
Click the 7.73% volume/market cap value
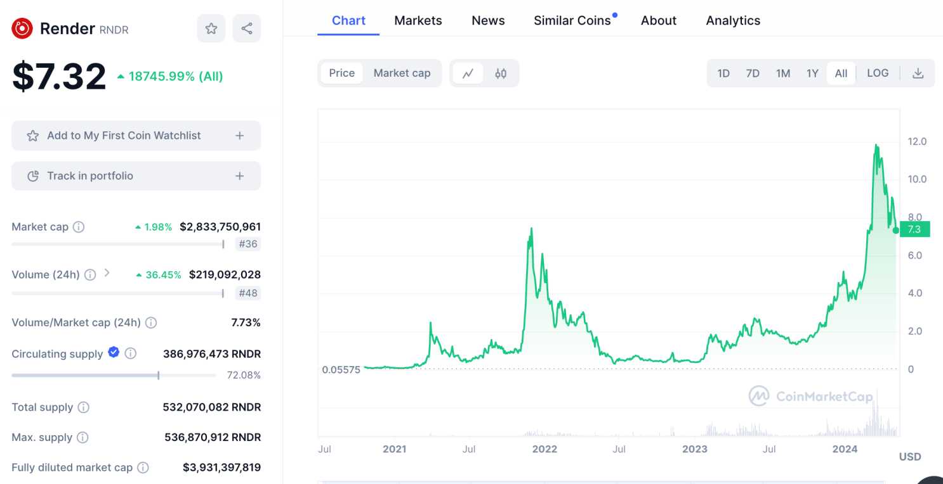click(x=246, y=322)
